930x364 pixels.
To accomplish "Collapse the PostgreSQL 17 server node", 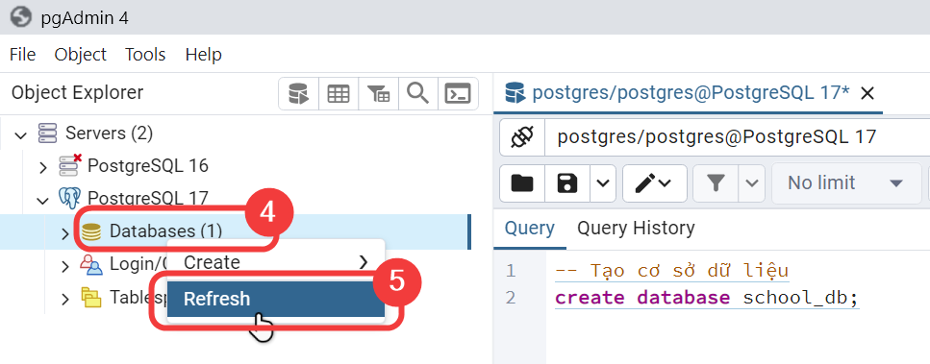I will pyautogui.click(x=42, y=200).
